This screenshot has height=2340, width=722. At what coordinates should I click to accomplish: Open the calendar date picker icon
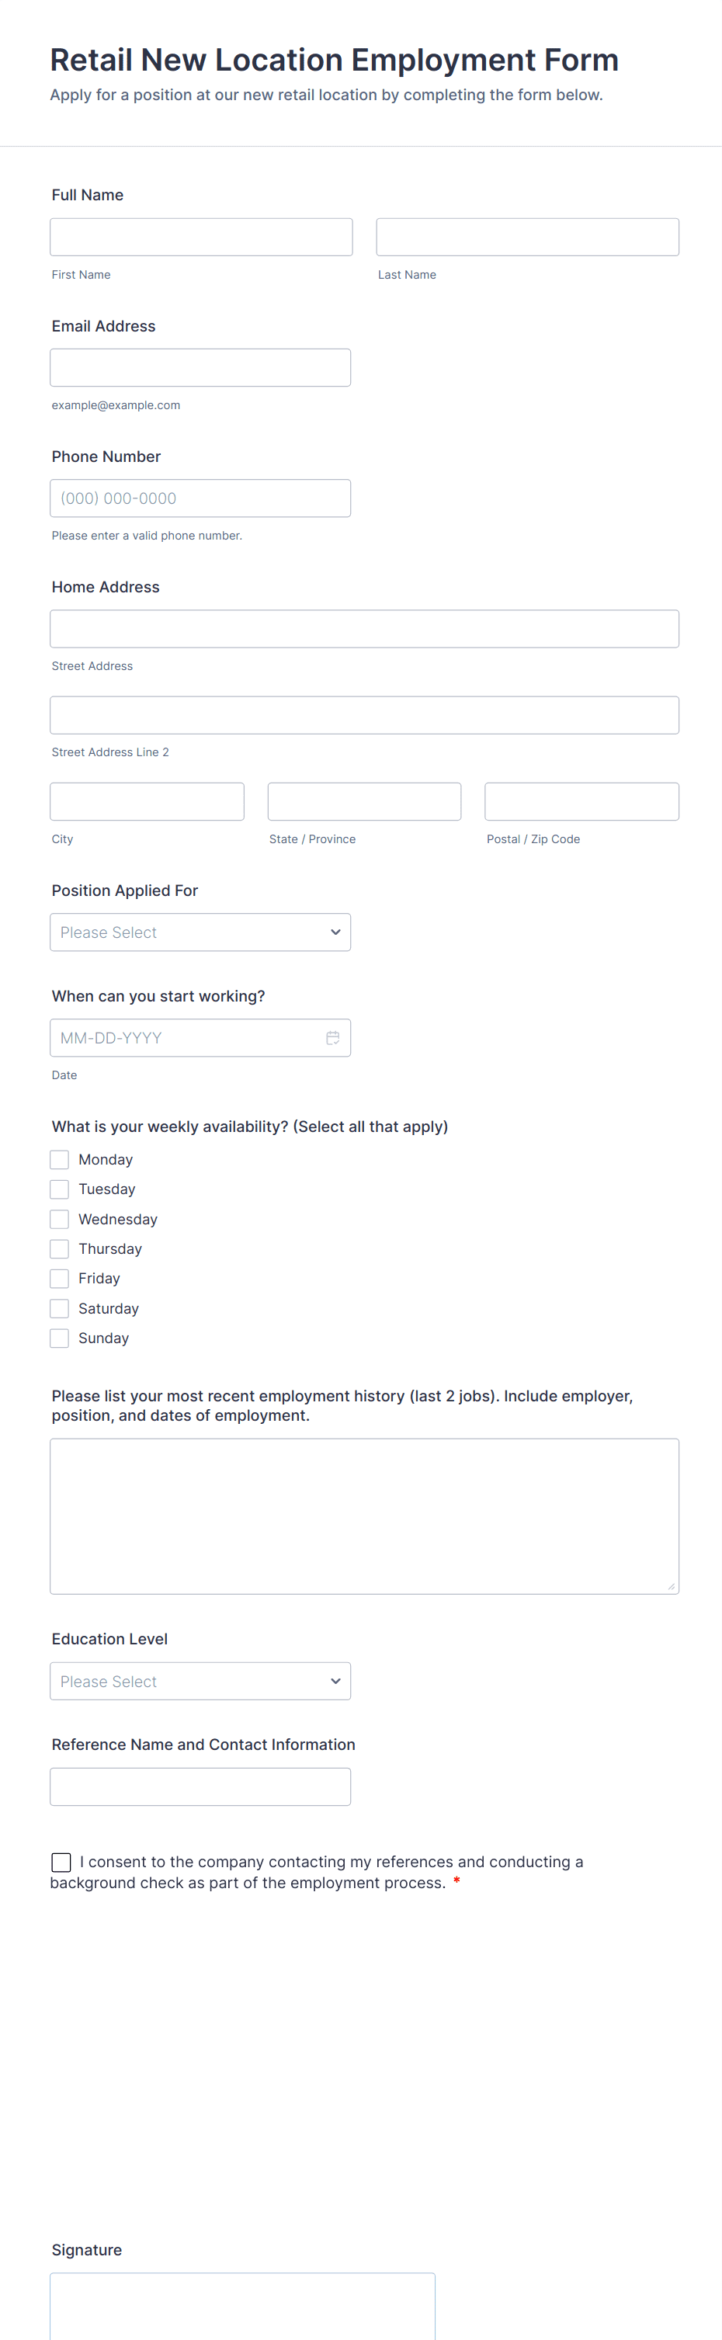click(x=332, y=1037)
